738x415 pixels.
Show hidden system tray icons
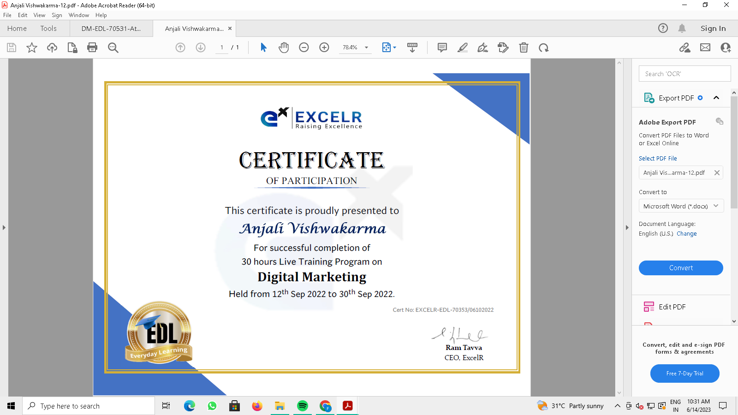coord(617,406)
